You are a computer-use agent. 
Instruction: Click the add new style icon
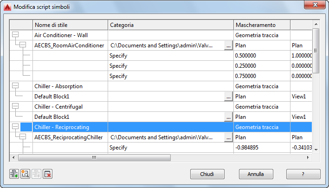click(14, 174)
